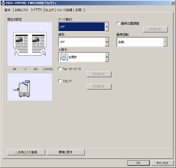
Task: Switch to the 応用 tab
Action: pos(78,10)
